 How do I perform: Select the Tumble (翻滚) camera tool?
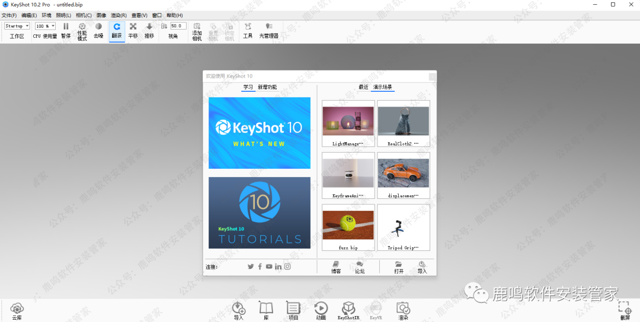click(x=117, y=27)
